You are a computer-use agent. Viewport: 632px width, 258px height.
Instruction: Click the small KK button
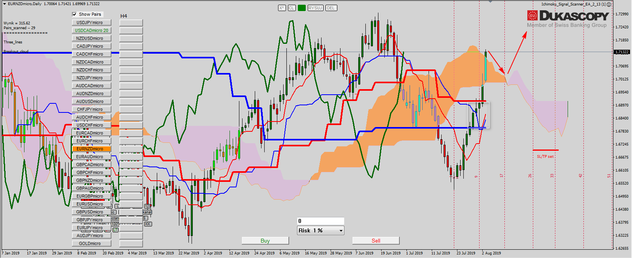(148, 224)
